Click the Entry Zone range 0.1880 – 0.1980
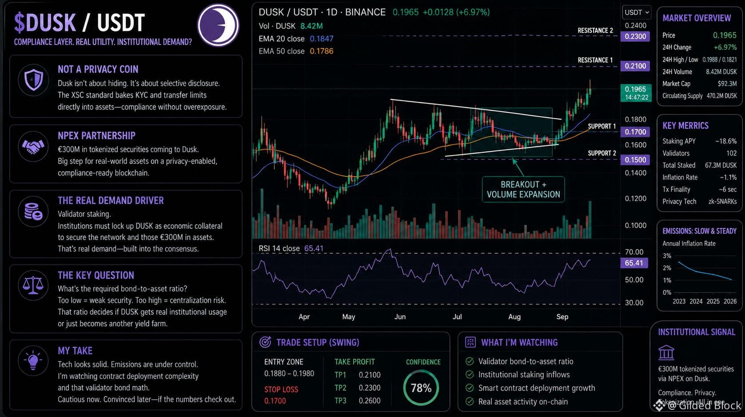745x417 pixels. coord(289,373)
